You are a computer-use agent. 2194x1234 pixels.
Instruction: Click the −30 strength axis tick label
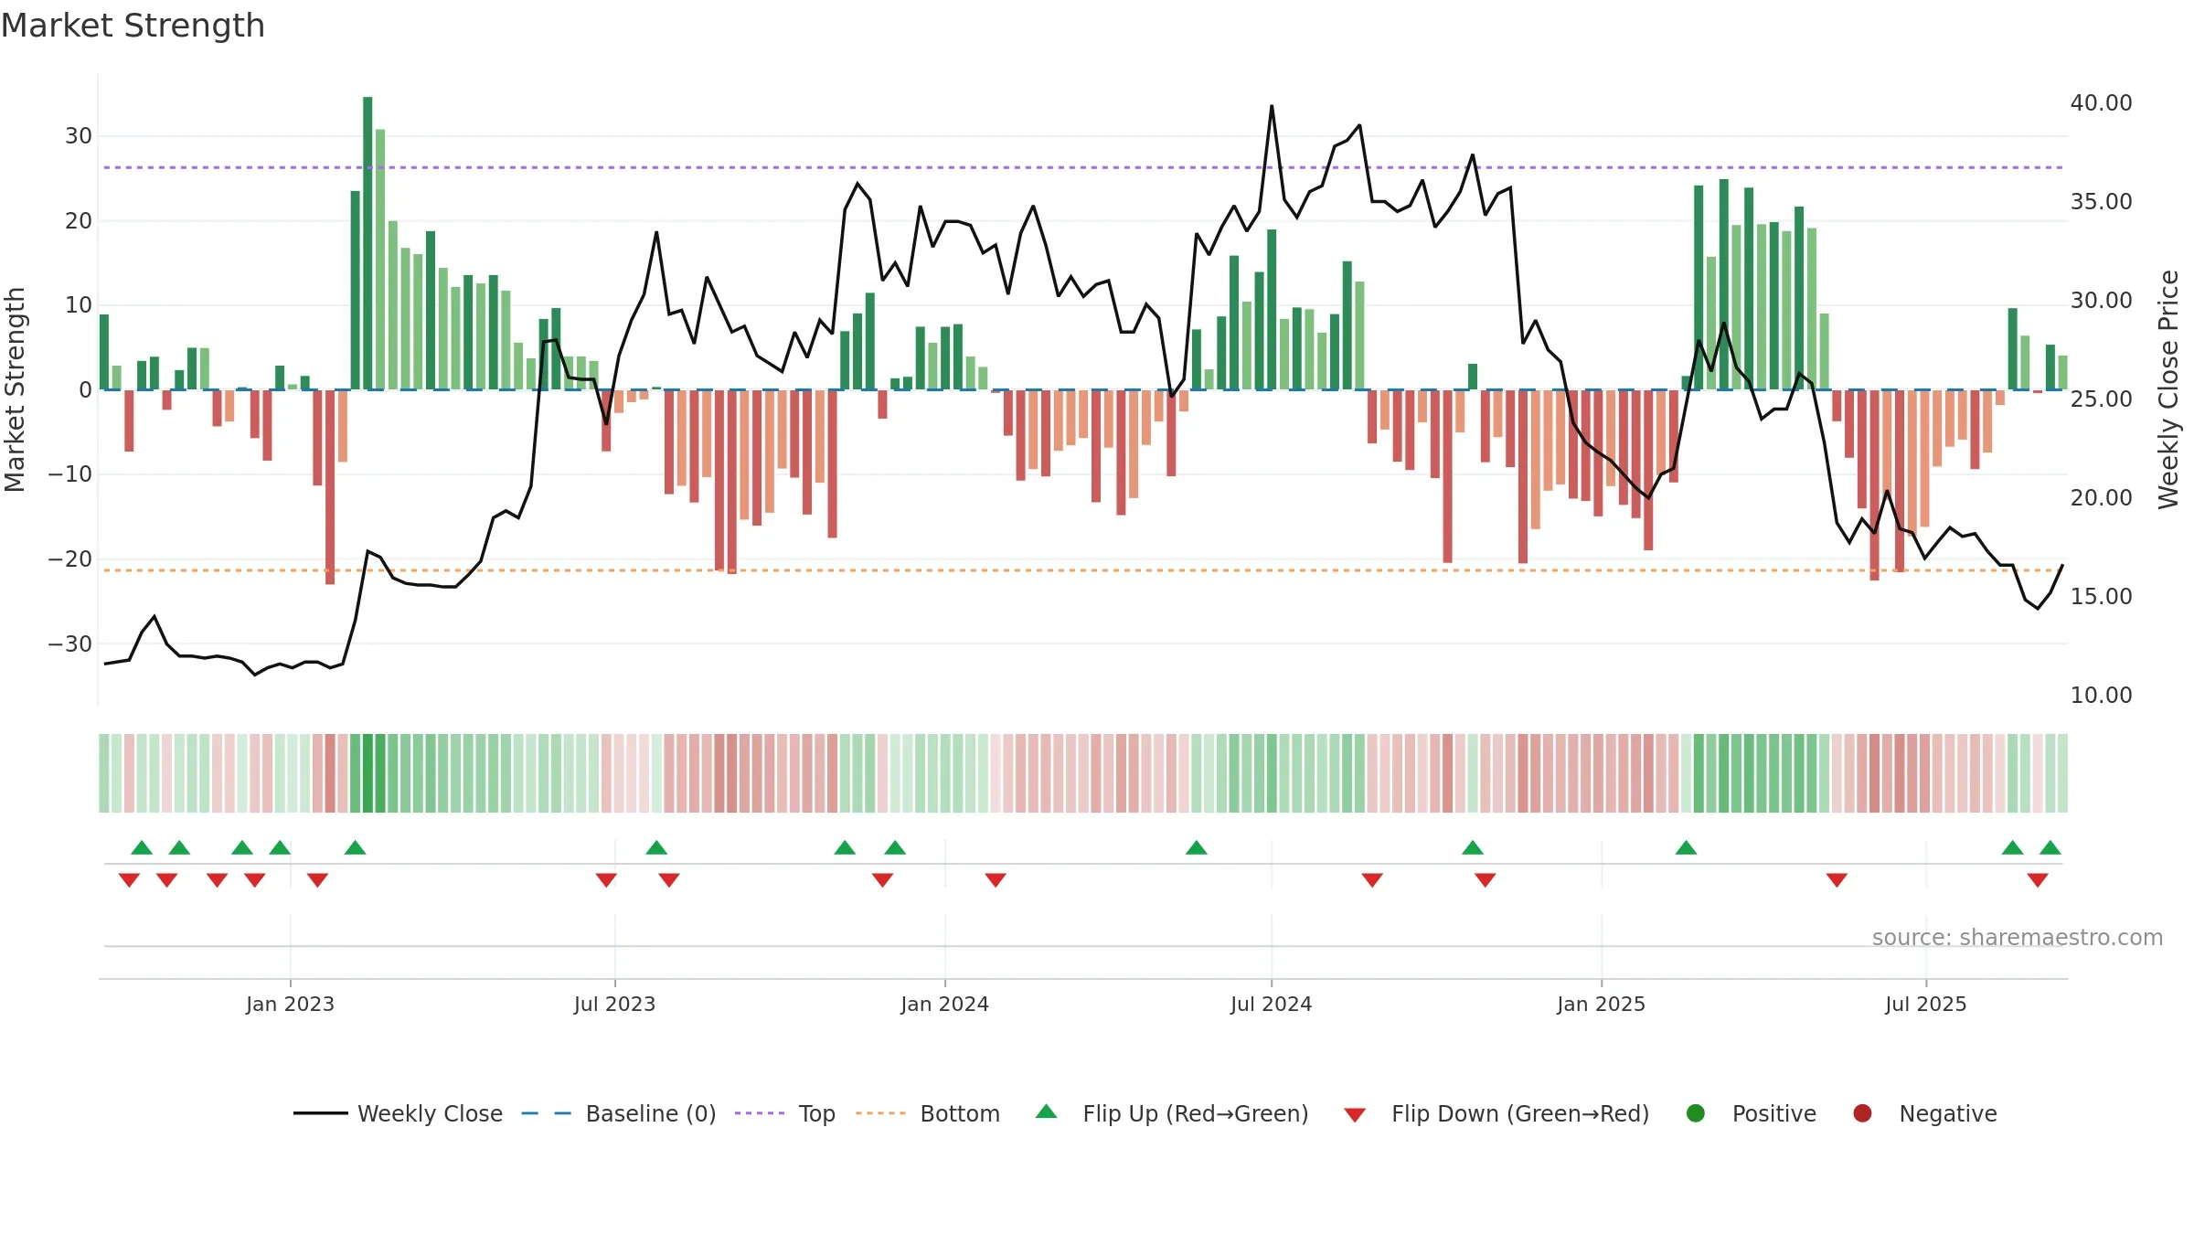[70, 644]
